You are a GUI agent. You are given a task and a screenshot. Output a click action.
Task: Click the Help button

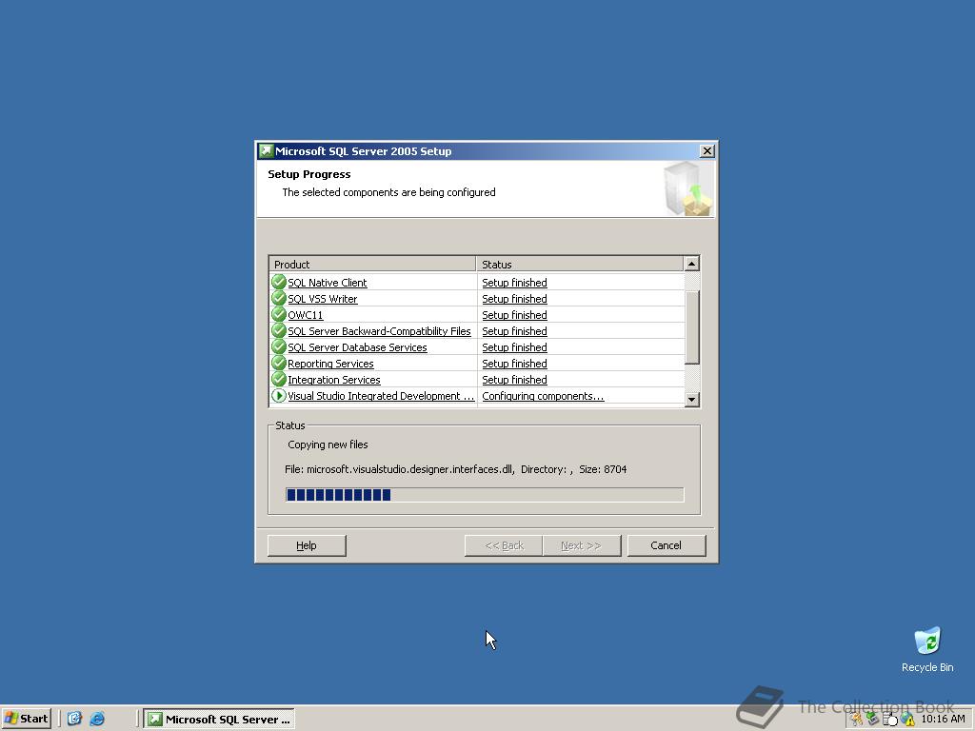click(307, 545)
